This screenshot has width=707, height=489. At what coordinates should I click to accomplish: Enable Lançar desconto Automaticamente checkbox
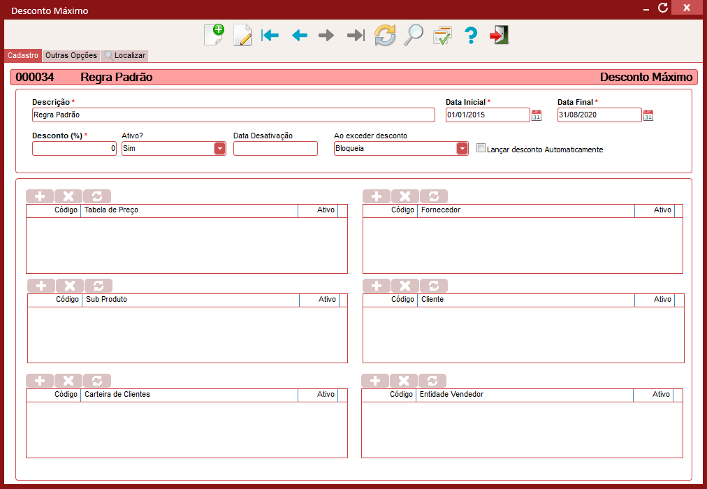tap(481, 148)
